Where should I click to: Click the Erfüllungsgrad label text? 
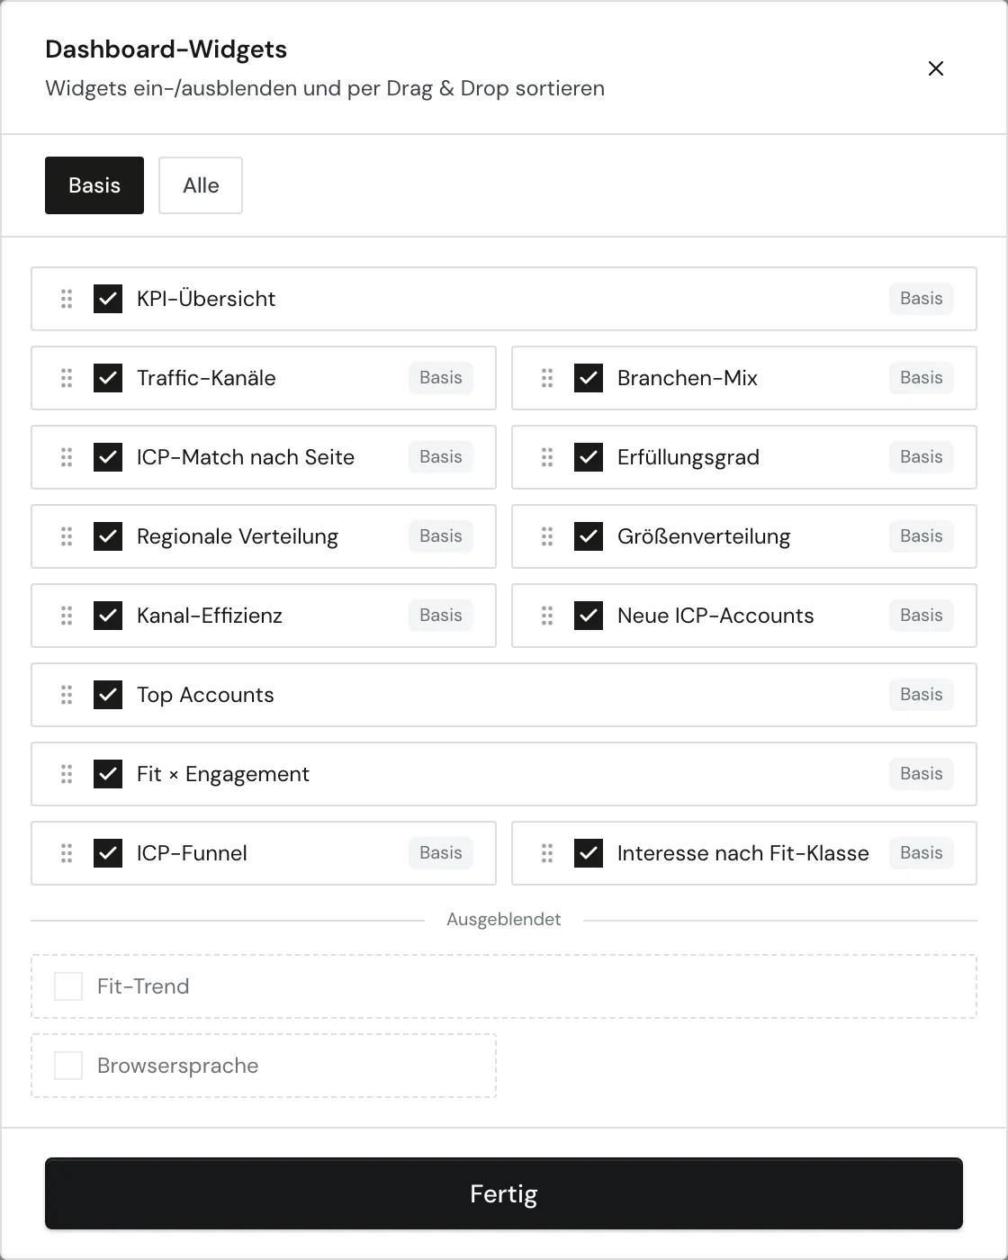tap(688, 457)
